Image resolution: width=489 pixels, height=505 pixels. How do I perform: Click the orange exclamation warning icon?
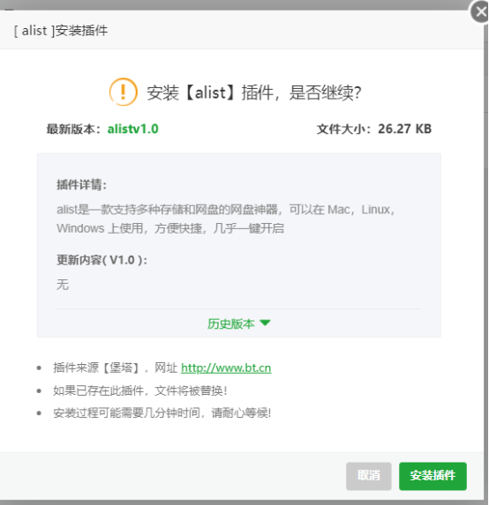tap(124, 92)
